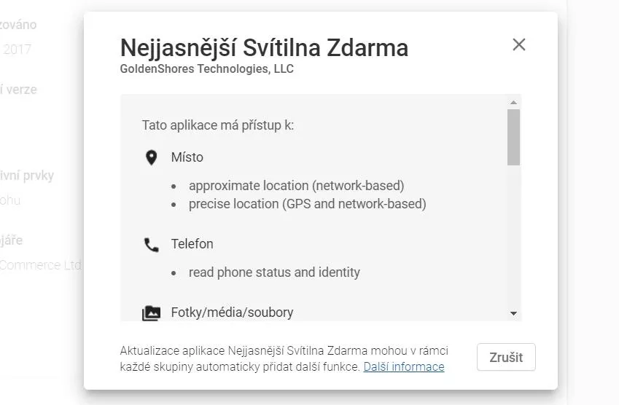Click the "Tato aplikace má přístup k:" text
Screen dimensions: 619x405
pos(218,125)
